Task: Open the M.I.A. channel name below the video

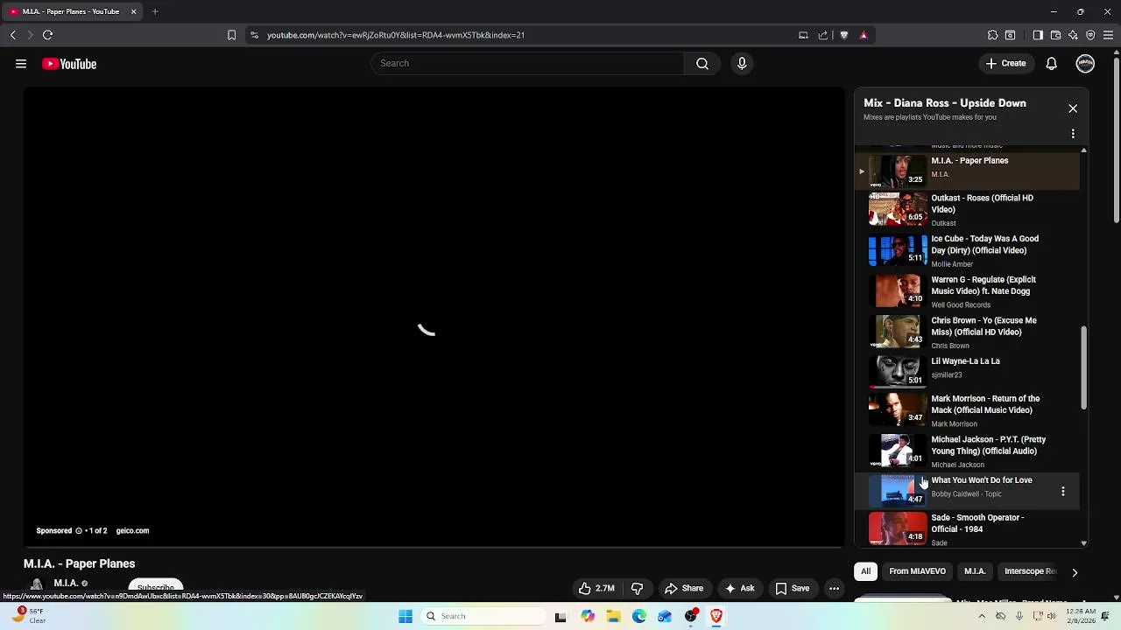Action: click(66, 583)
